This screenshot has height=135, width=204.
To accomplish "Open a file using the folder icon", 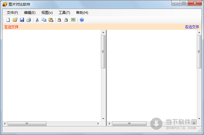I will tap(15, 20).
